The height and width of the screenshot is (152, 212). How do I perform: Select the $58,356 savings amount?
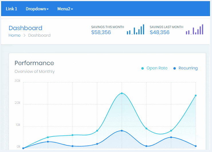(101, 32)
